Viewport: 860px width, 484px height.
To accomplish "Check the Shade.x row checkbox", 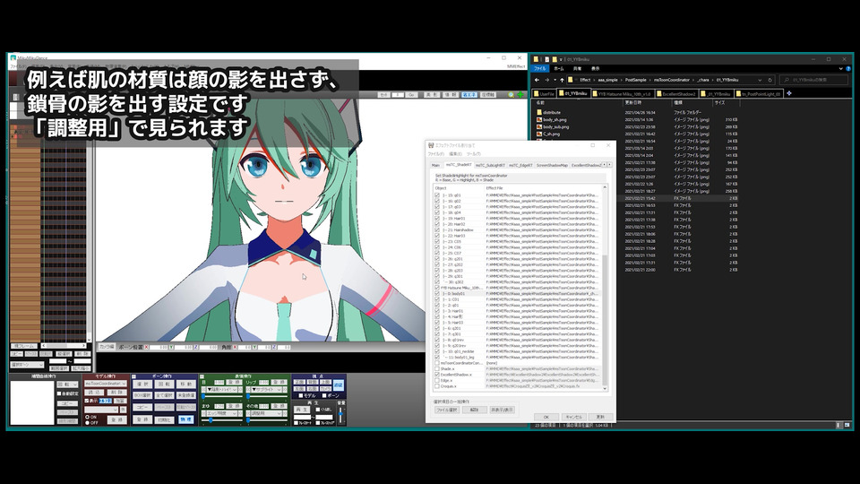I will pos(437,368).
